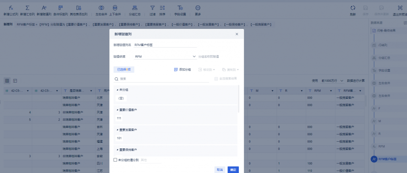Click the 其他表添加列 icon
The image size is (407, 173).
(x=79, y=8)
